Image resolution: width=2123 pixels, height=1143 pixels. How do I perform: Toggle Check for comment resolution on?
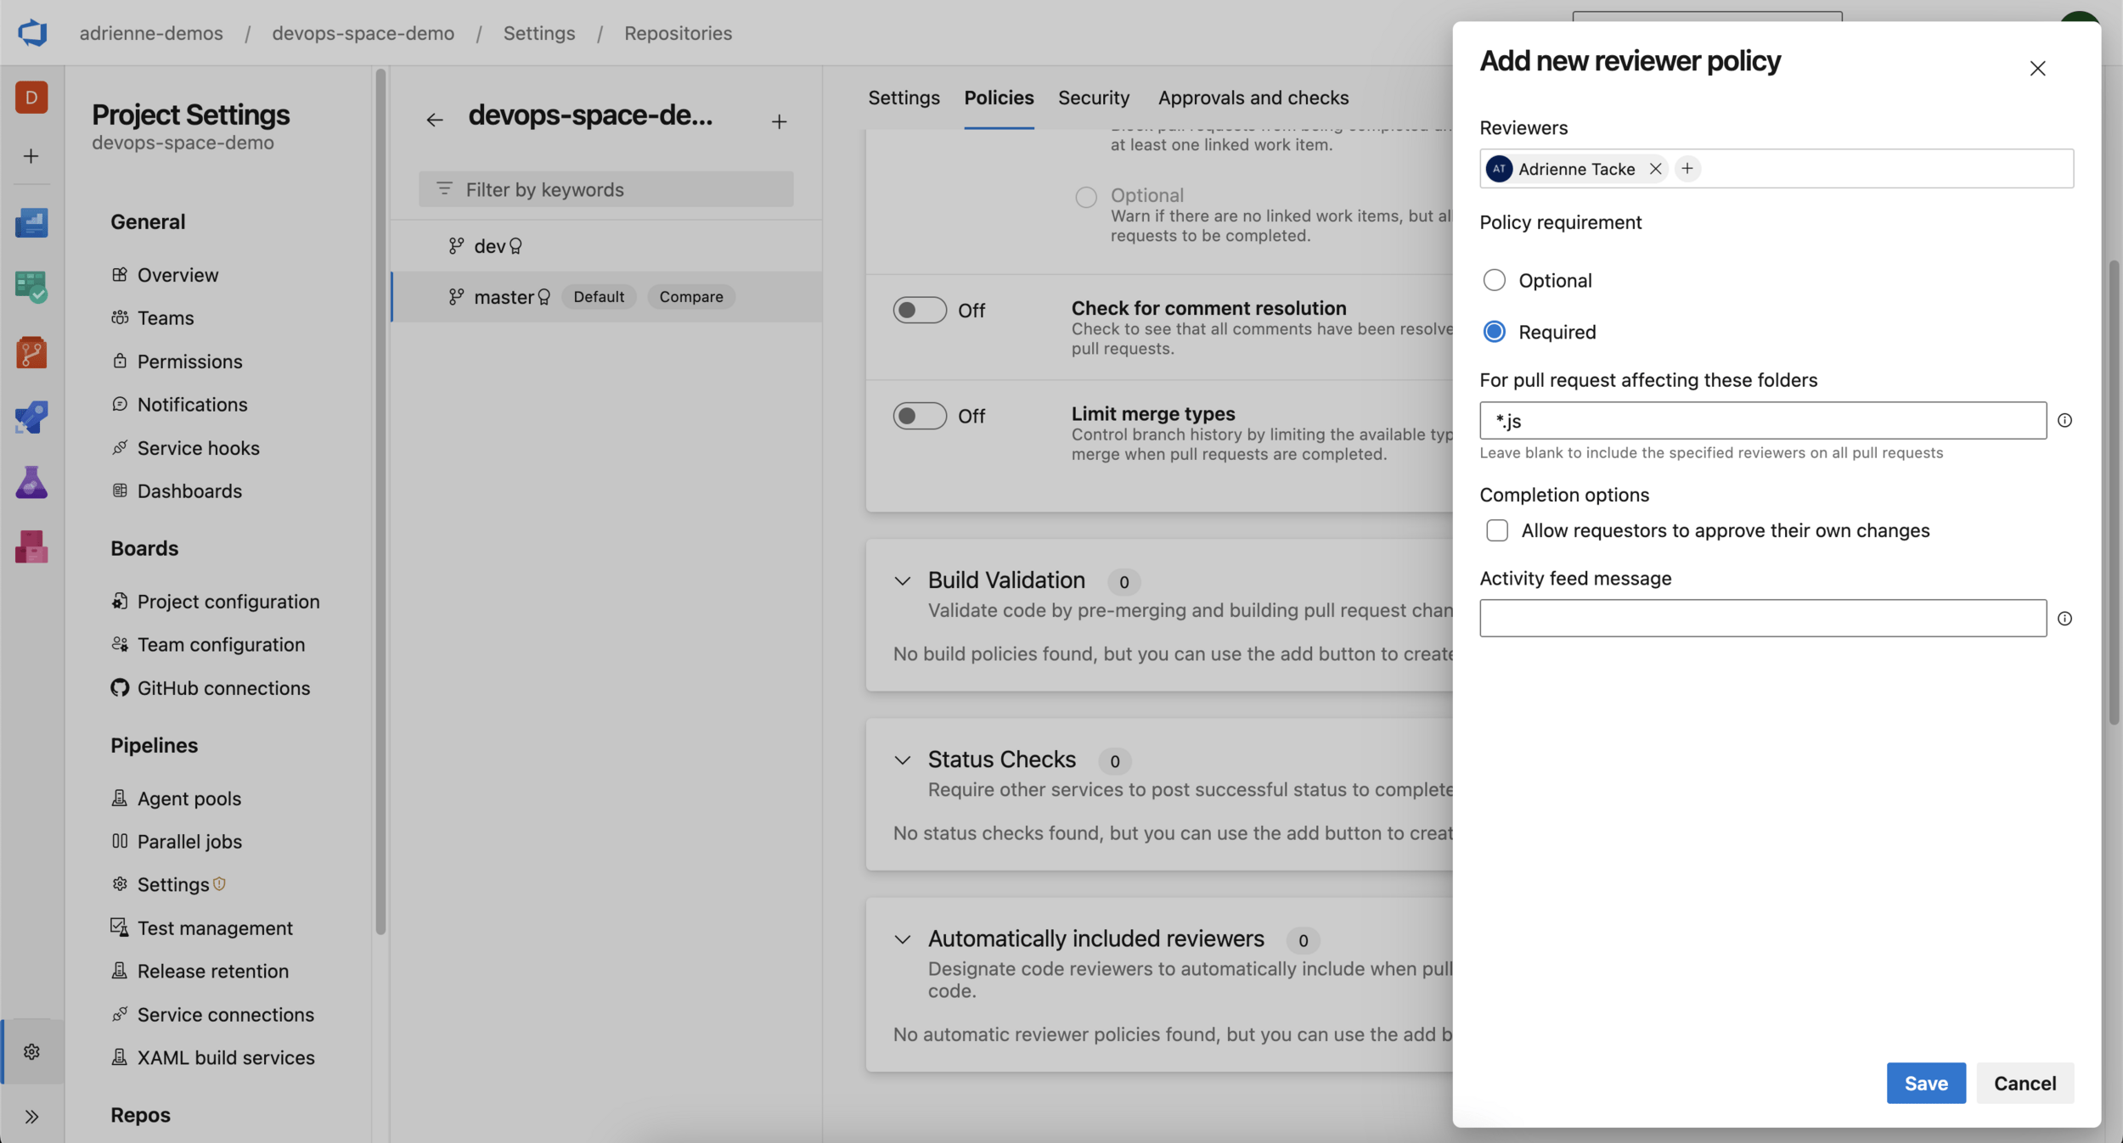(x=919, y=311)
